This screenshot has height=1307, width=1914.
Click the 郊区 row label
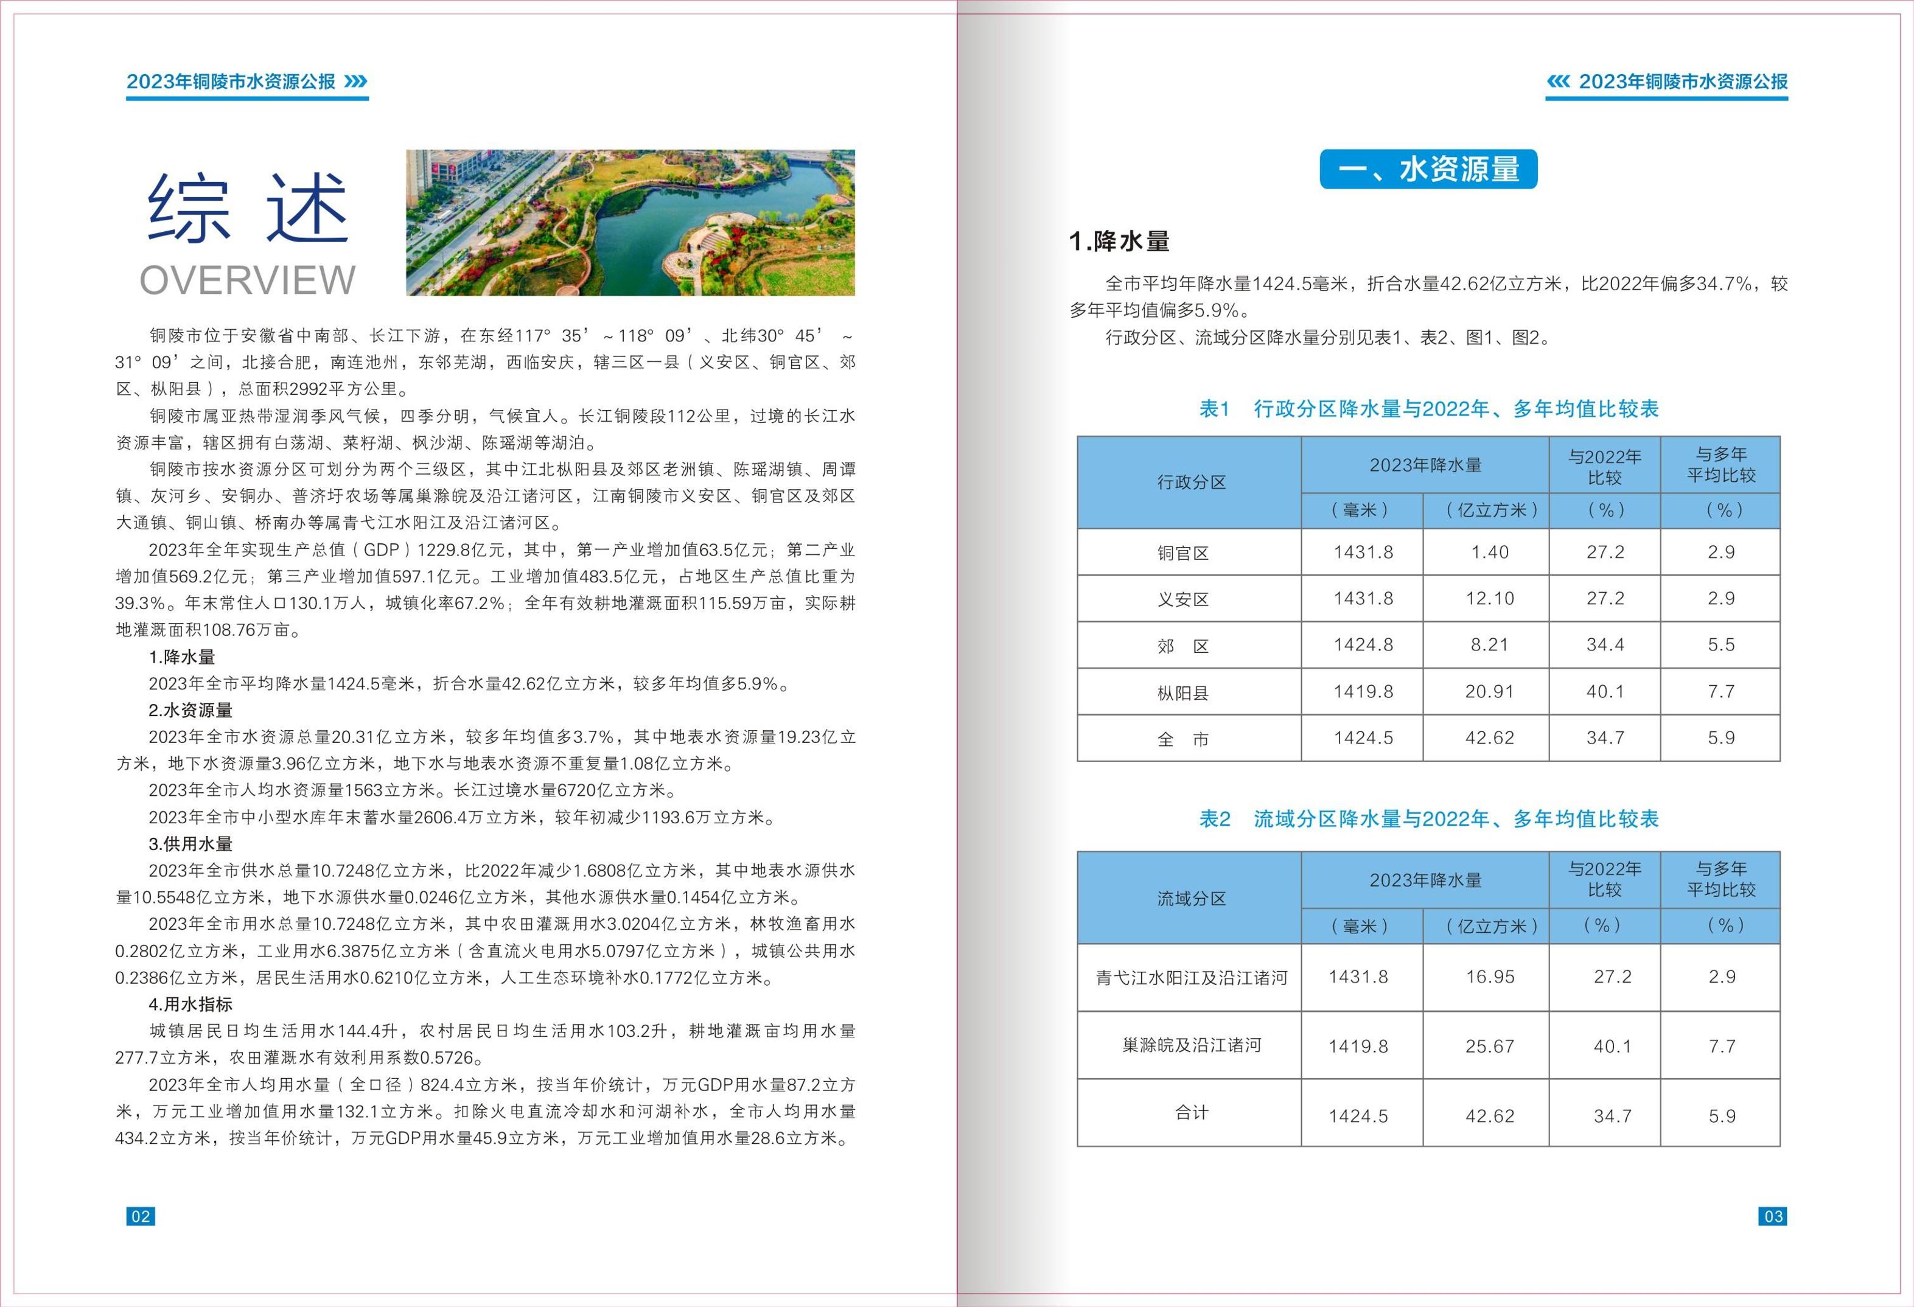pyautogui.click(x=1182, y=646)
